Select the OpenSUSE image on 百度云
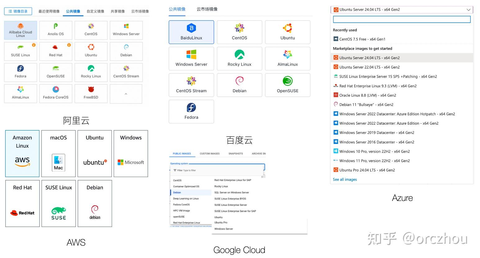 pos(287,85)
